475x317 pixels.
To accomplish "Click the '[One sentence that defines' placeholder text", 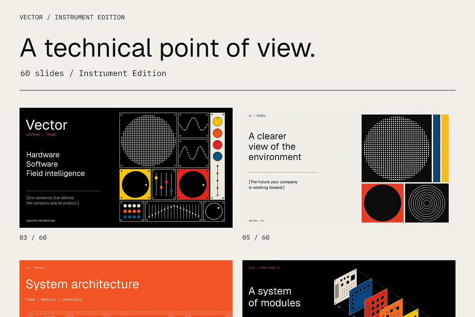I will pyautogui.click(x=50, y=198).
